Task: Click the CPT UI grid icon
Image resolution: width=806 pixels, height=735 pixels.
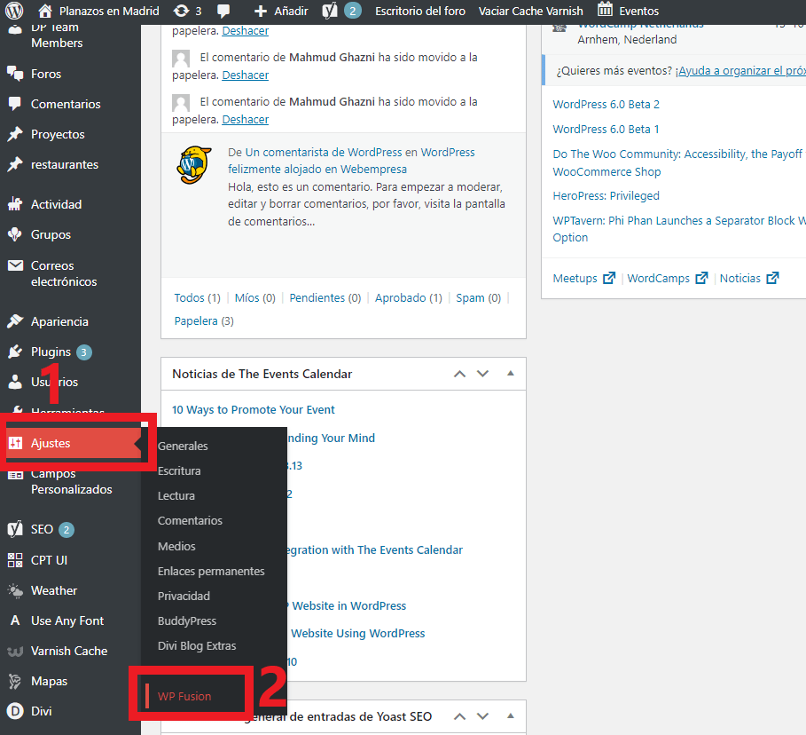Action: click(x=15, y=560)
